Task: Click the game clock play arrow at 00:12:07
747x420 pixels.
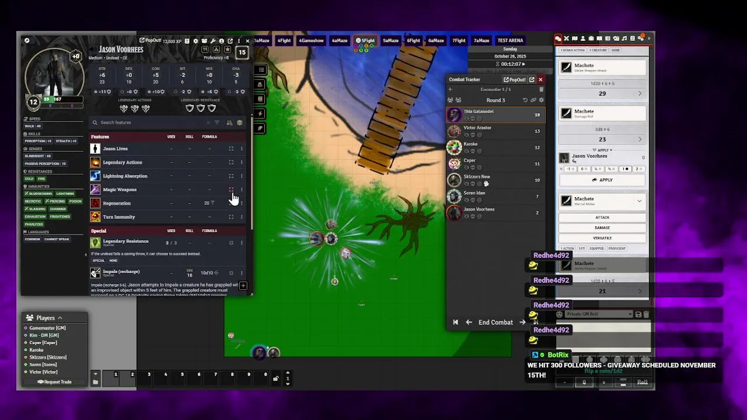Action: (523, 64)
